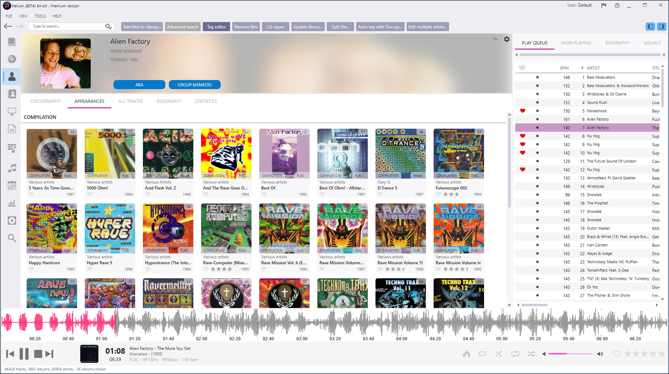This screenshot has height=374, width=669.
Task: Open the monitor icon in the sidebar
Action: pyautogui.click(x=12, y=112)
